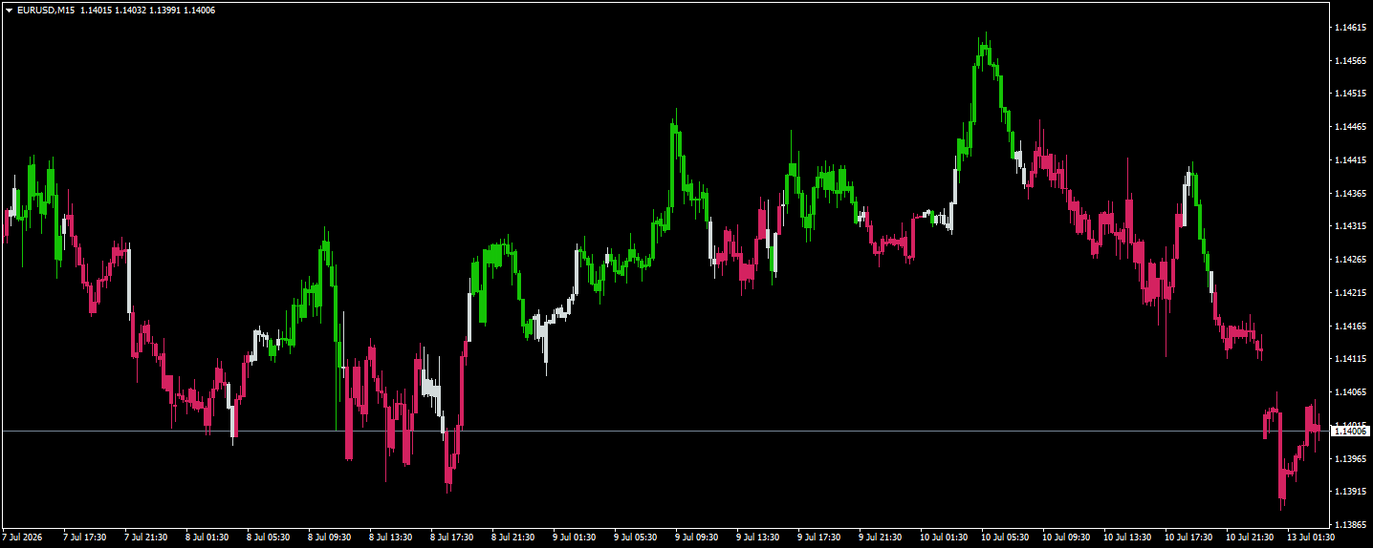Click time axis label 10 Jul 09:30

(x=1067, y=537)
